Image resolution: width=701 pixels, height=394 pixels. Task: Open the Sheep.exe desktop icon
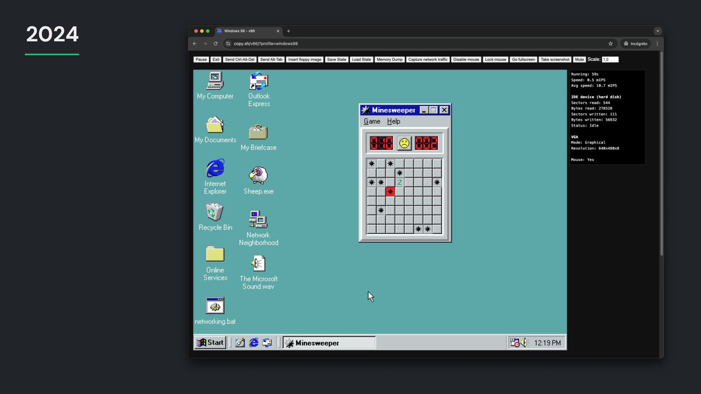258,176
